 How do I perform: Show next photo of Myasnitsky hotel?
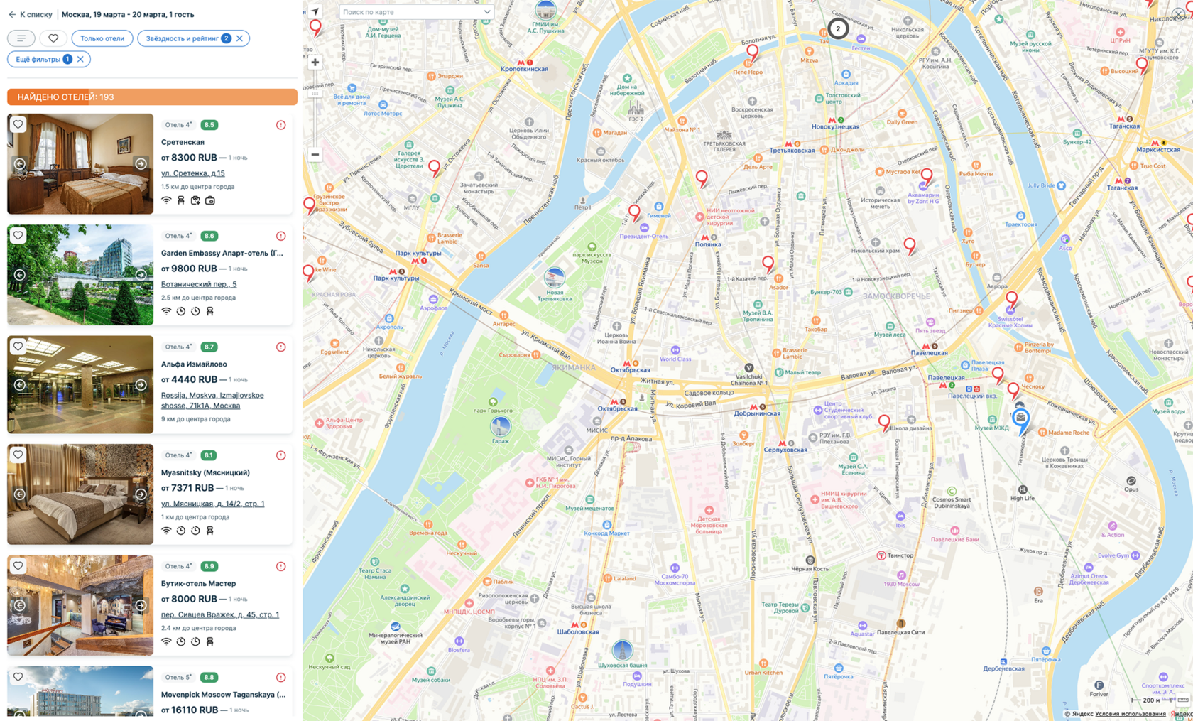141,494
